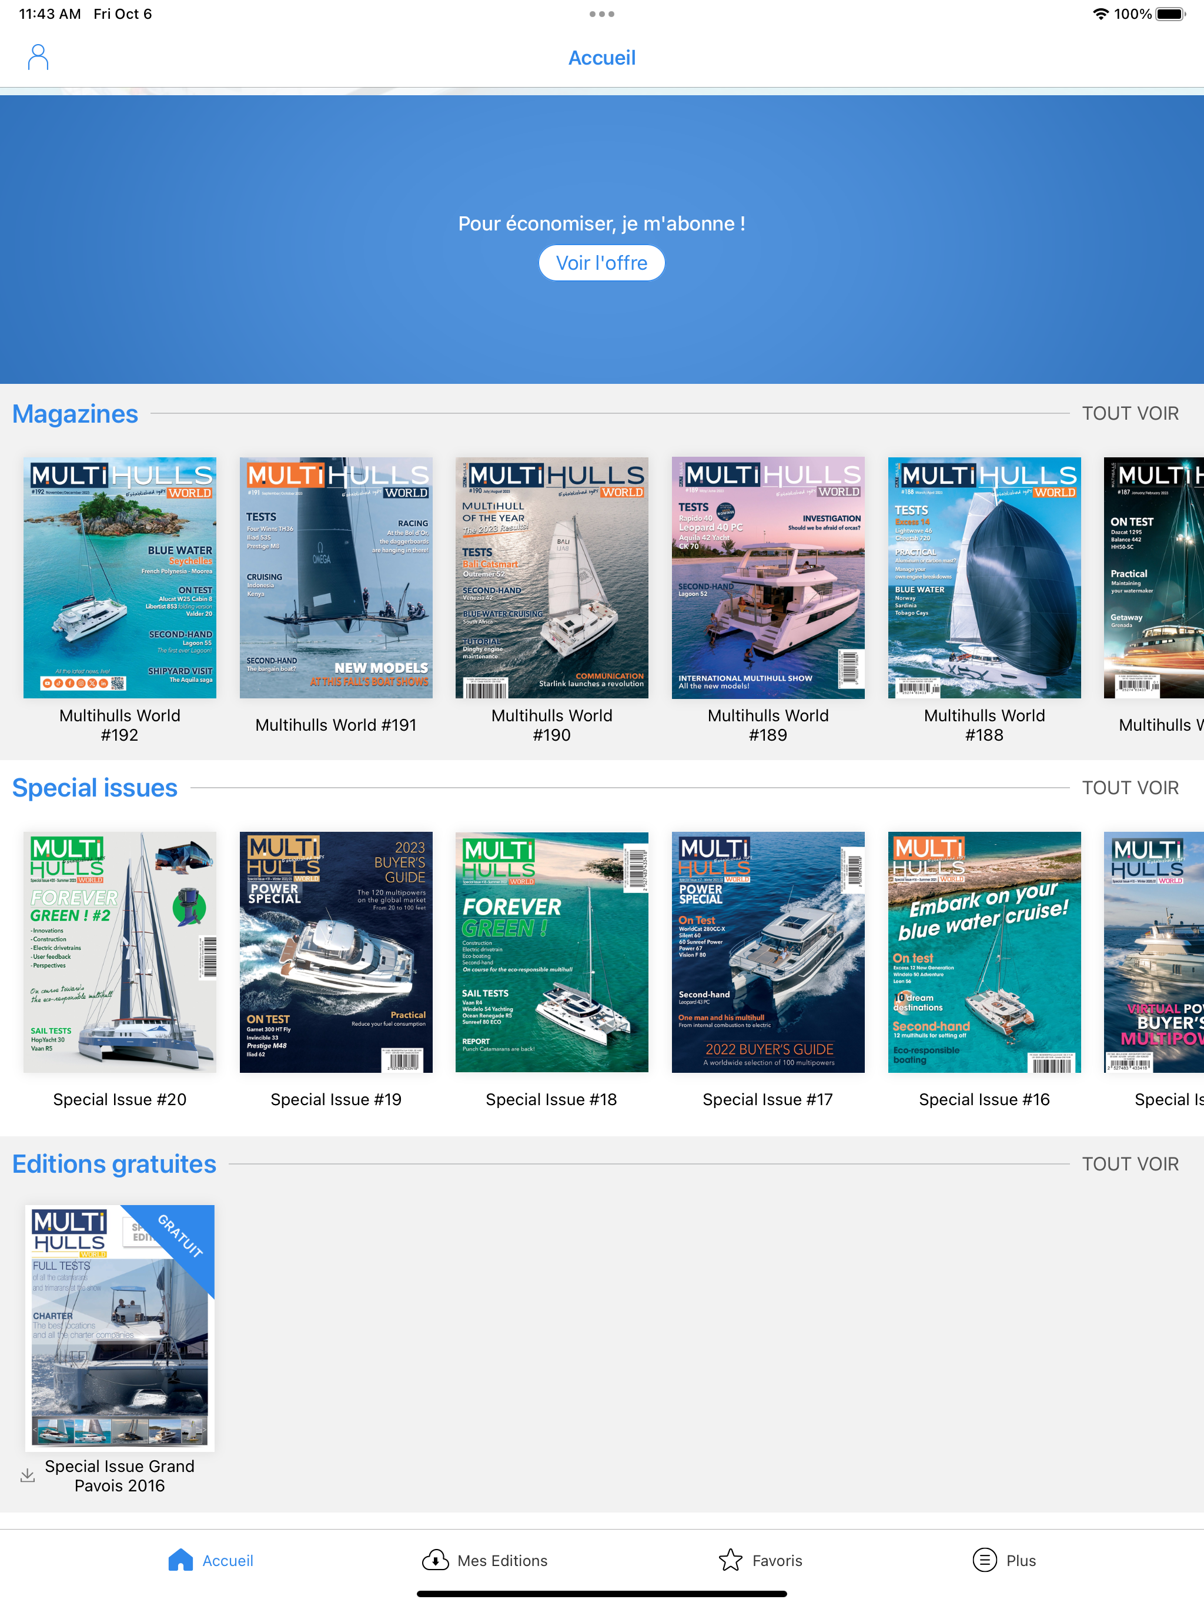Tap the Mes Editions cloud download icon
The width and height of the screenshot is (1204, 1606).
coord(435,1560)
